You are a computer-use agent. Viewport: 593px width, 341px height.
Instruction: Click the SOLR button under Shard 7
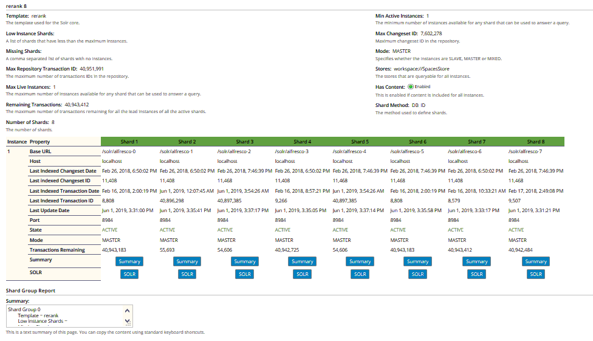476,274
